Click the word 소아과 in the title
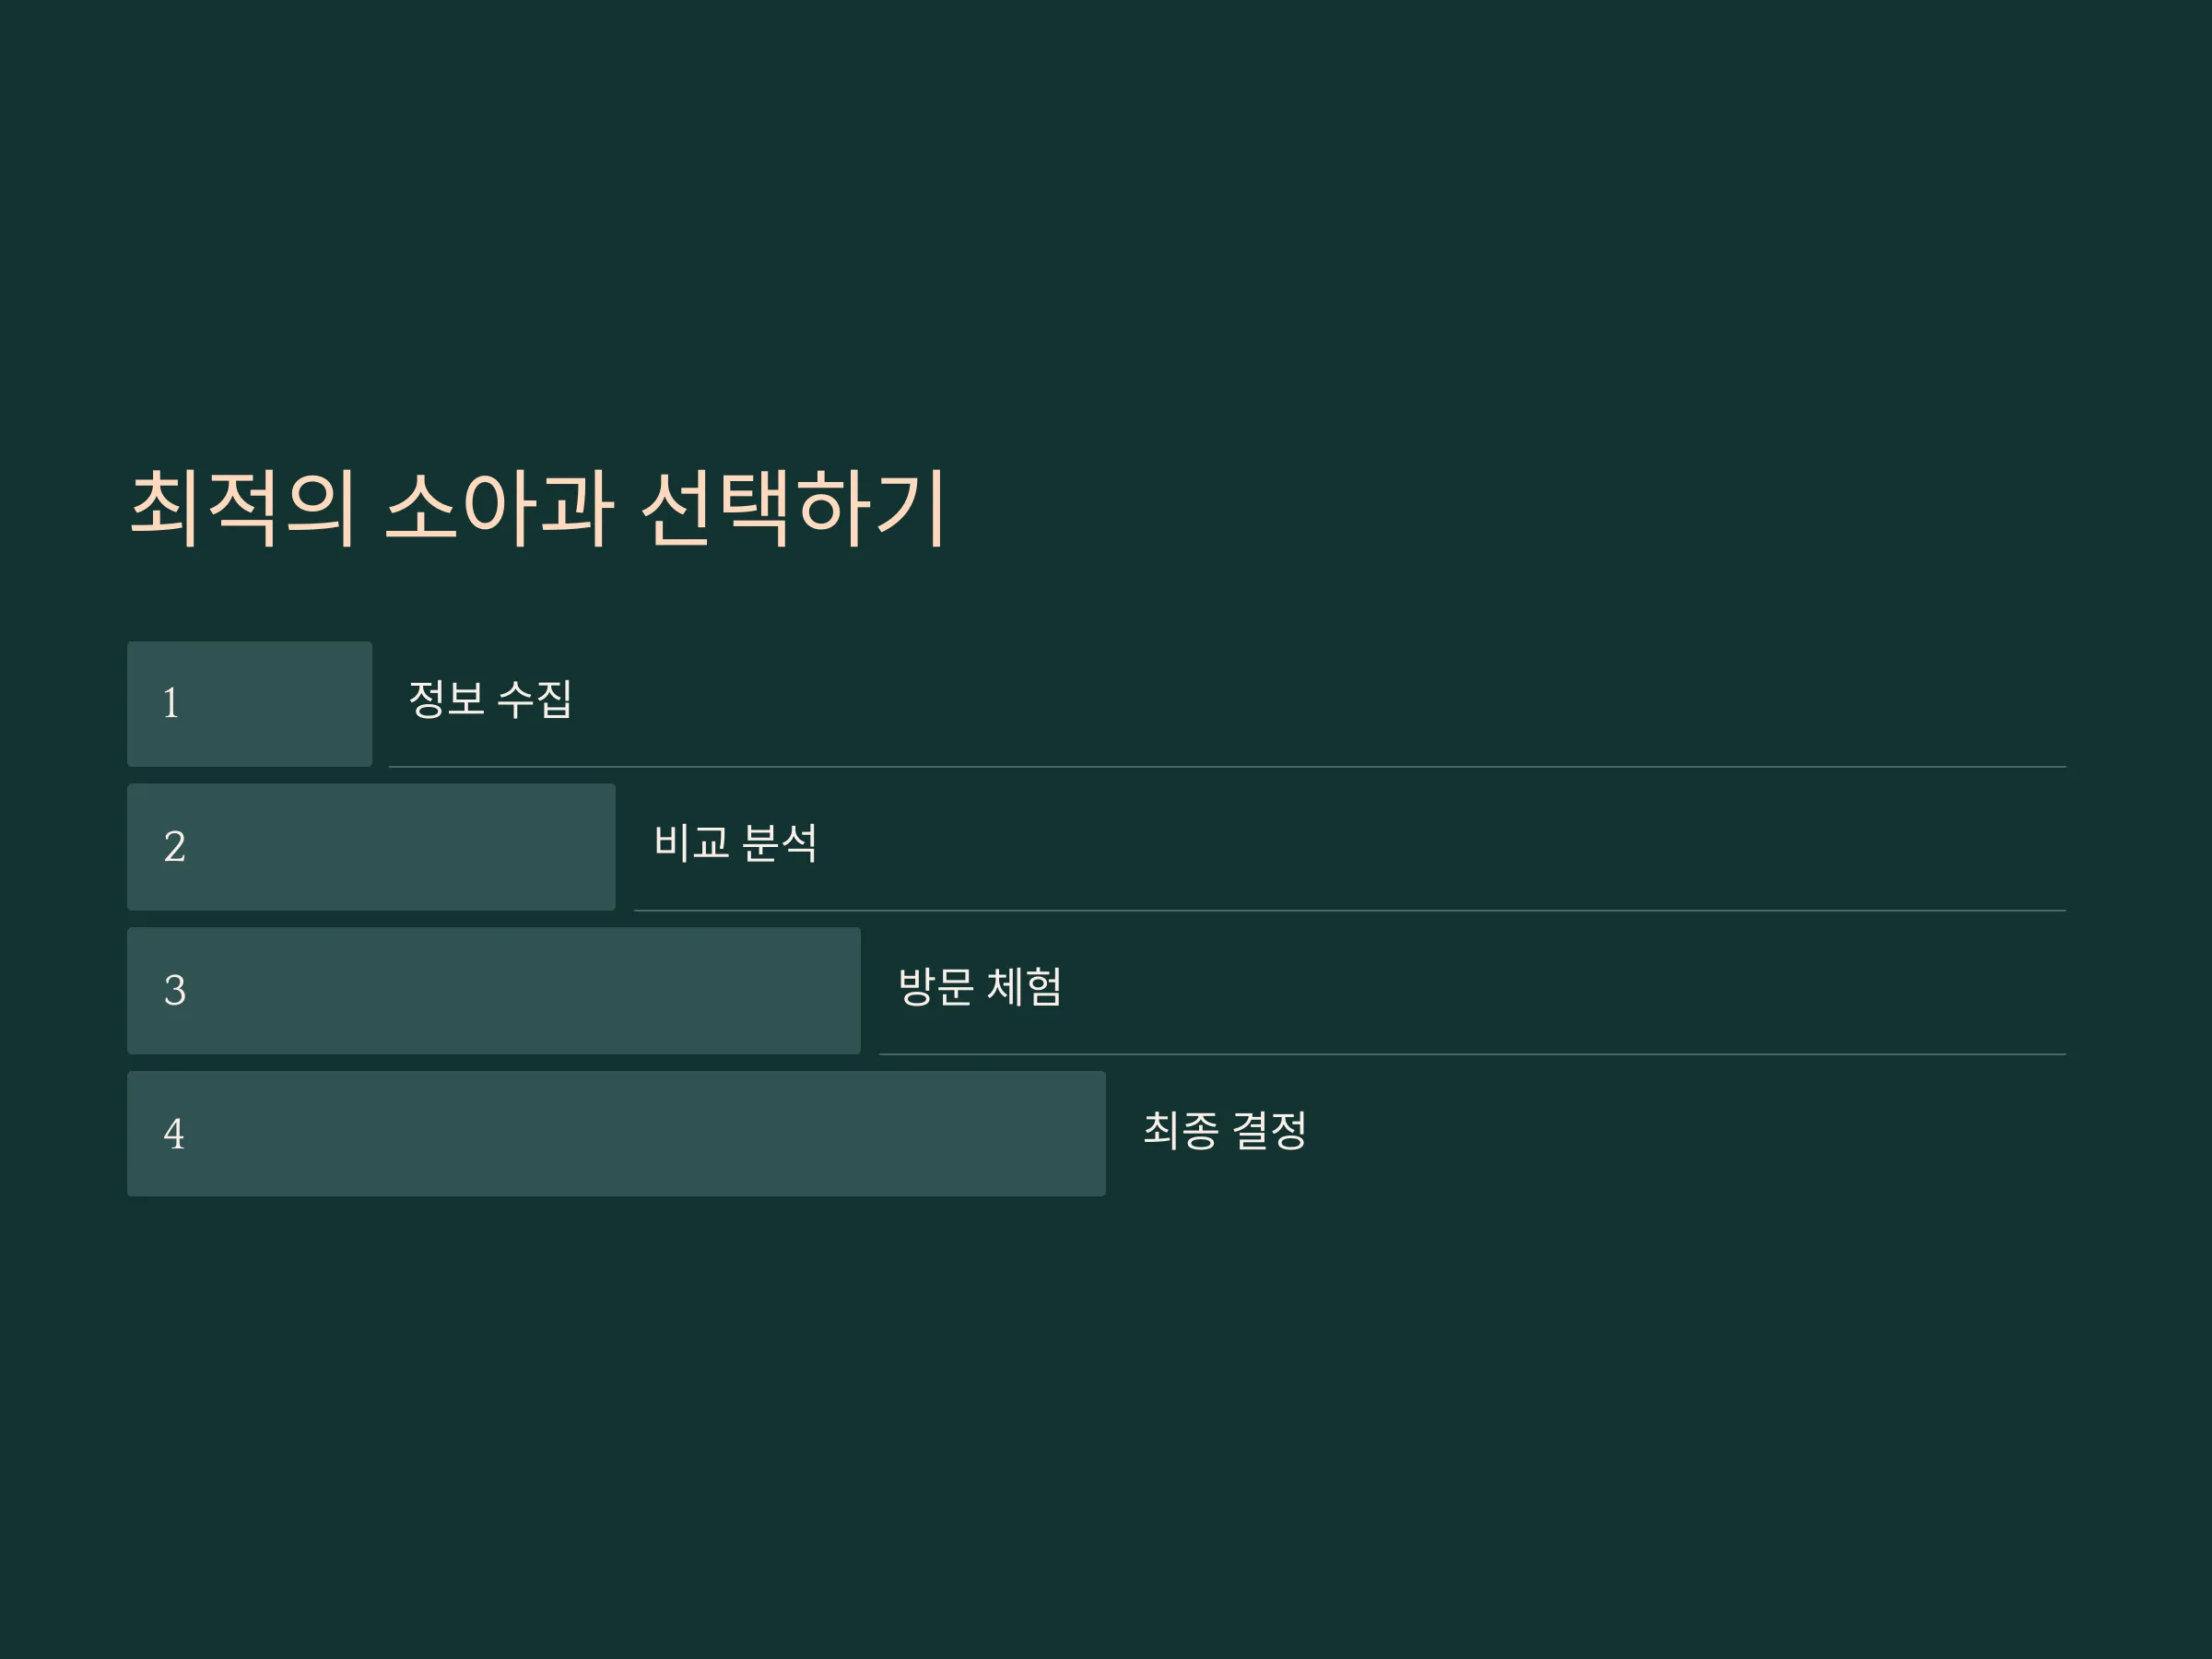This screenshot has height=1659, width=2212. coord(499,508)
